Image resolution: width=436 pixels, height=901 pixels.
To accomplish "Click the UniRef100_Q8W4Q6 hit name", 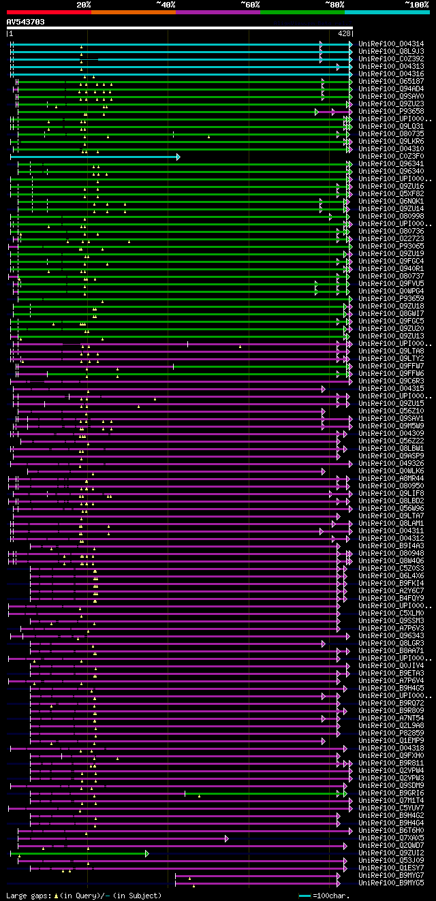I will (392, 561).
